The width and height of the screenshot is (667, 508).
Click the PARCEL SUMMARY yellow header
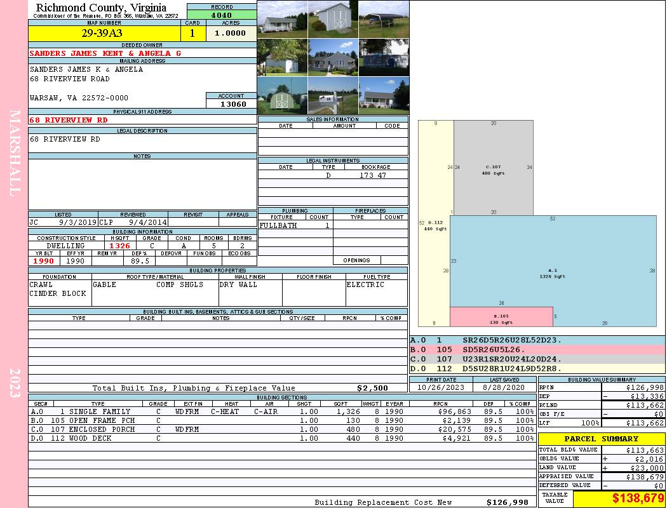602,439
